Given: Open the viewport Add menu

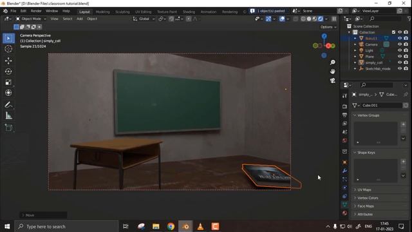Looking at the screenshot, I should point(80,19).
